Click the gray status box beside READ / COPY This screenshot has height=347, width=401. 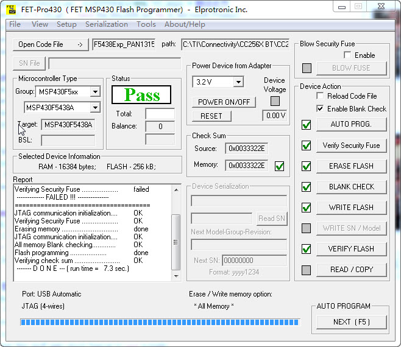306,270
